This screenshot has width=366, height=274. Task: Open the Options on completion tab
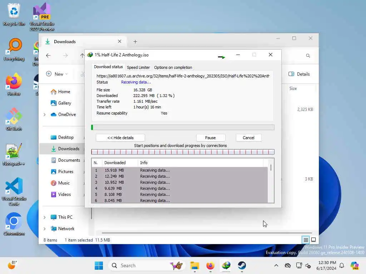[x=173, y=67]
